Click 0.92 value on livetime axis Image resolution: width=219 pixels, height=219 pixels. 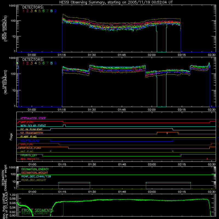click(13, 212)
